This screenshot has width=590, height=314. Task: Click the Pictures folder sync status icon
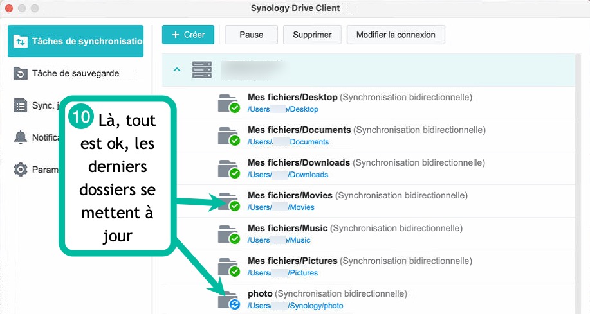click(x=228, y=267)
